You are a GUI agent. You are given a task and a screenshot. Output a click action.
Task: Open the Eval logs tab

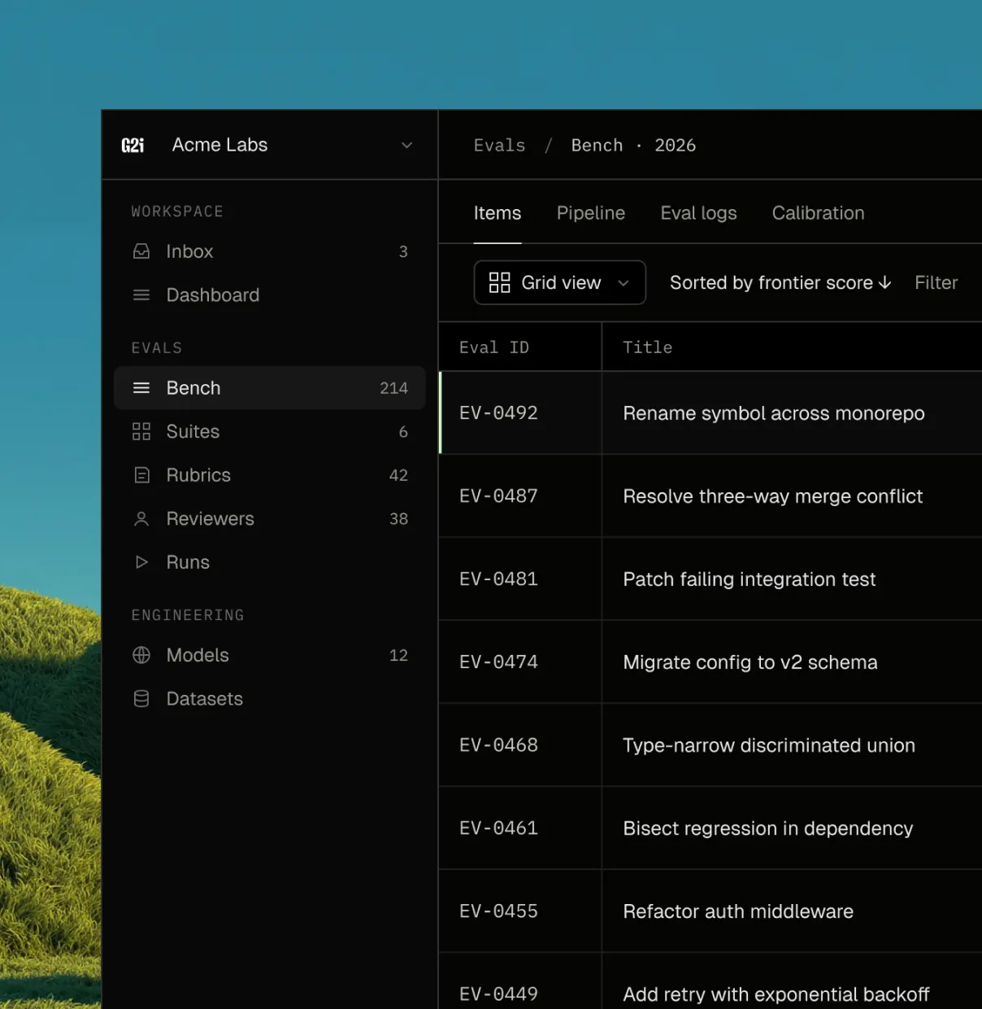698,213
